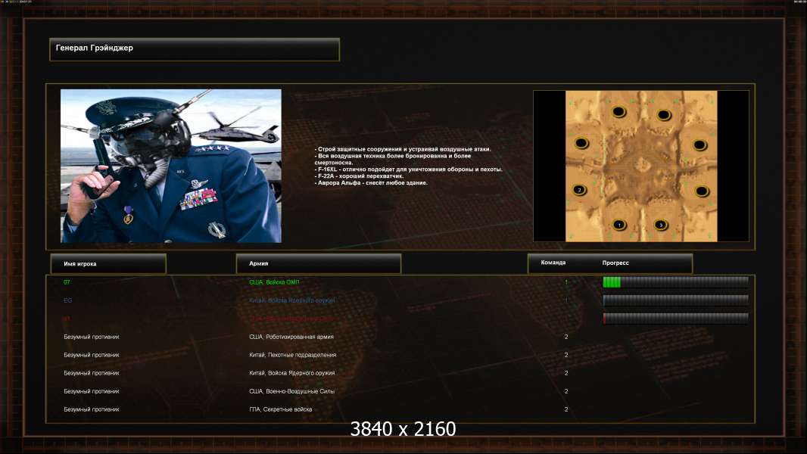Image resolution: width=807 pixels, height=454 pixels.
Task: Open the desert map preview thumbnail
Action: click(641, 166)
